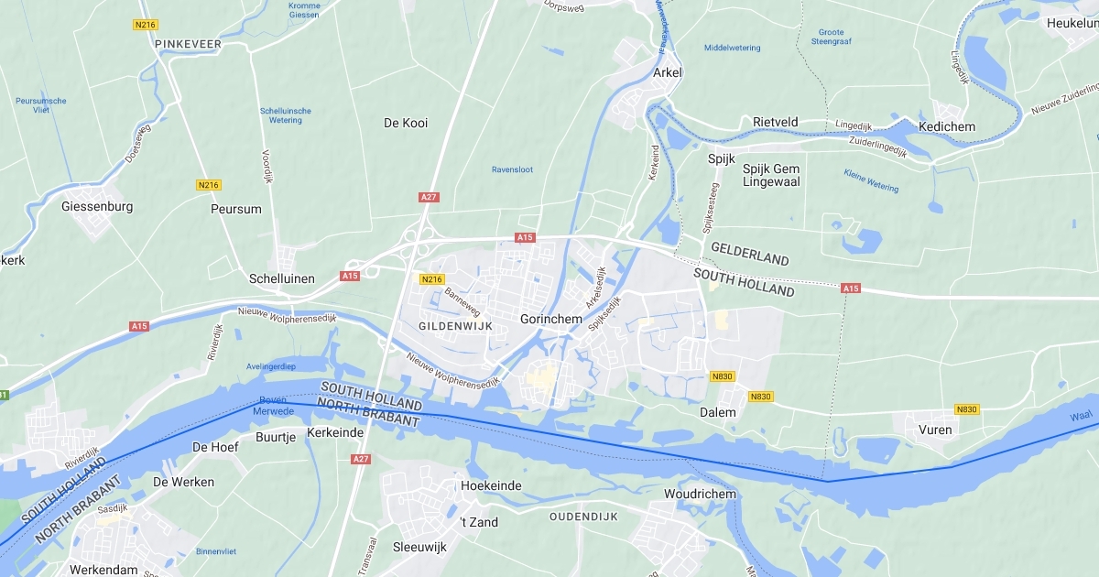1099x577 pixels.
Task: Click the N830 shield near Vuren
Action: (966, 409)
